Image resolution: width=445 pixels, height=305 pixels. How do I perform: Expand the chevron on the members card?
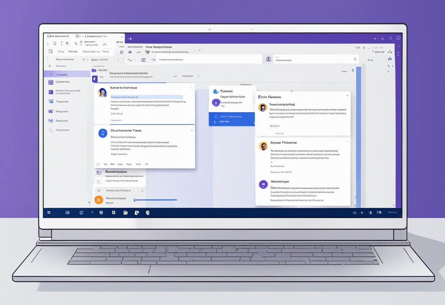(x=192, y=129)
